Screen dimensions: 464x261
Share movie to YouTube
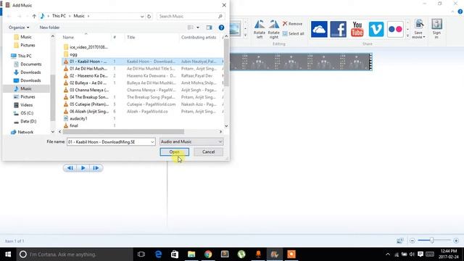(357, 29)
